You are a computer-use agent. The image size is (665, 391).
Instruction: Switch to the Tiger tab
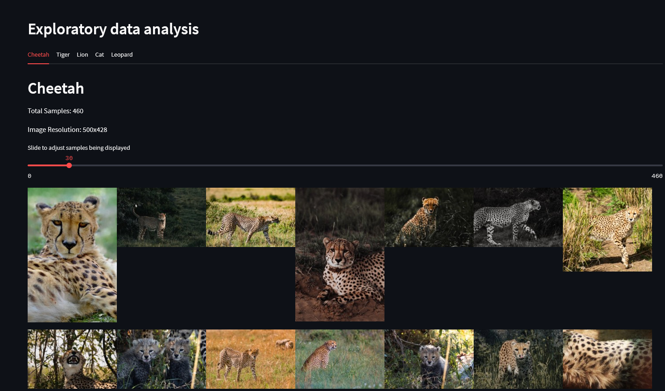point(63,55)
